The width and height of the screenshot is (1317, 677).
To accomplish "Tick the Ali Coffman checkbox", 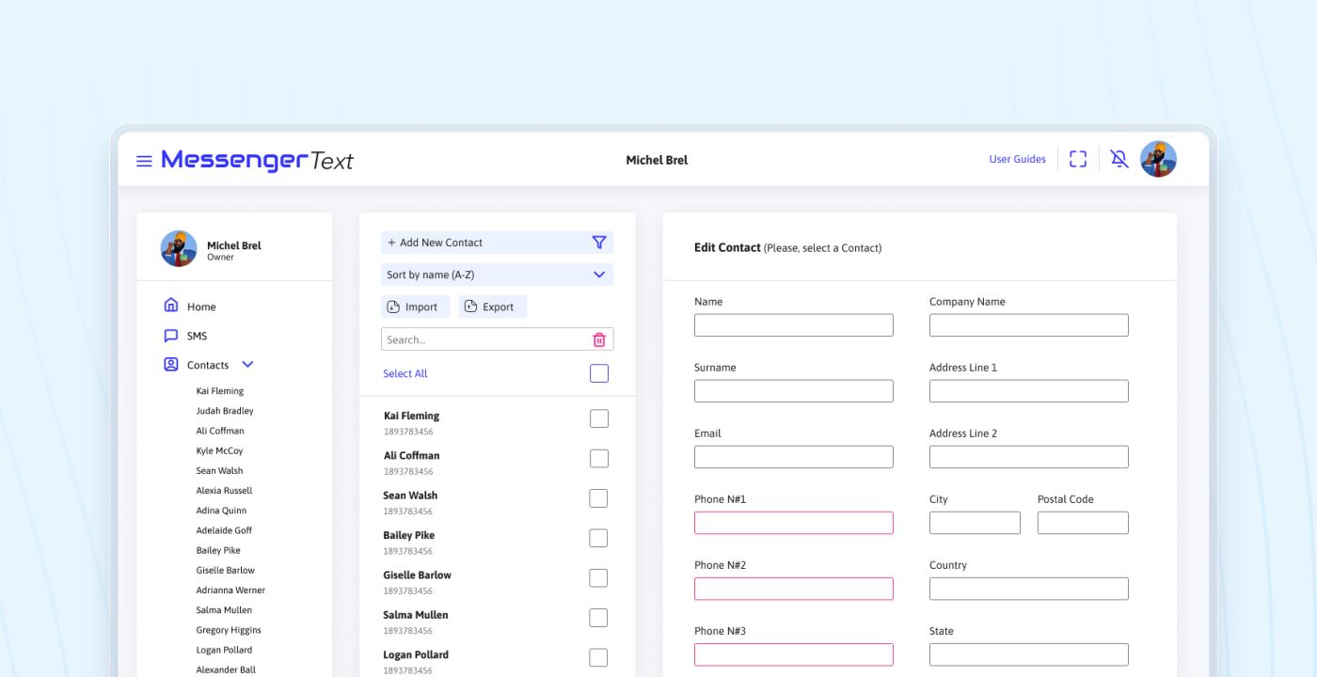I will (599, 459).
